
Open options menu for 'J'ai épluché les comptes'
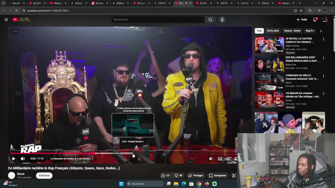point(323,93)
